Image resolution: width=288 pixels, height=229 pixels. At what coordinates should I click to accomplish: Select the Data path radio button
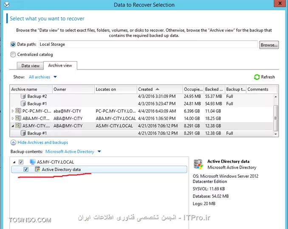(x=13, y=45)
